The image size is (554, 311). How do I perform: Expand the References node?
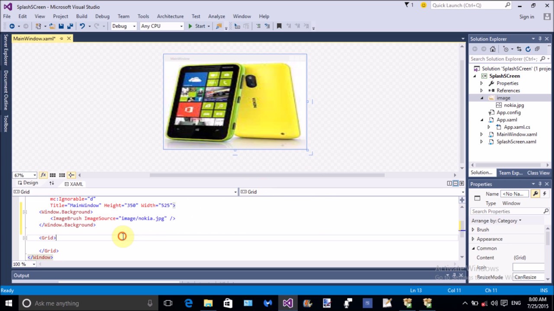(x=481, y=91)
